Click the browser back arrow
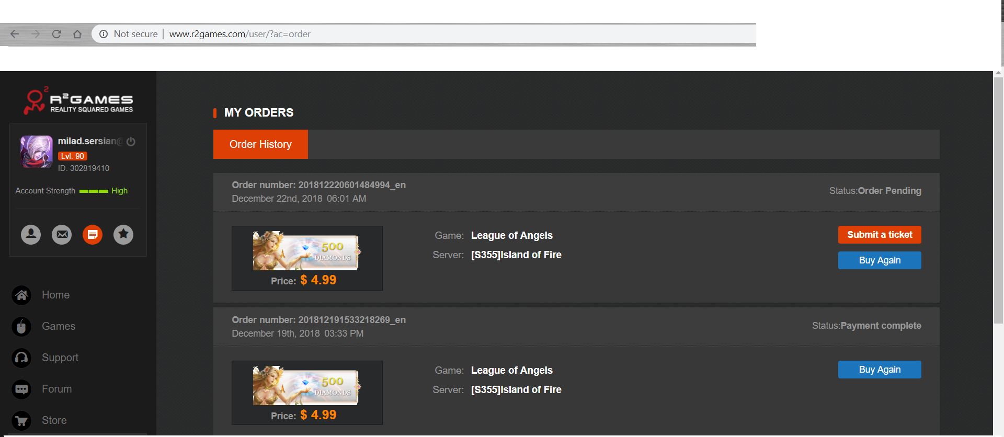1004x437 pixels. [15, 34]
